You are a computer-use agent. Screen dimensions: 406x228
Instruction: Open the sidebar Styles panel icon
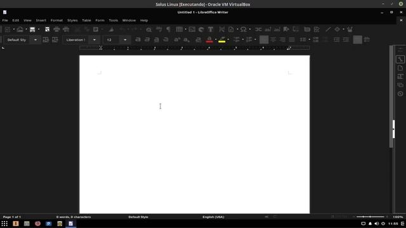tap(400, 77)
